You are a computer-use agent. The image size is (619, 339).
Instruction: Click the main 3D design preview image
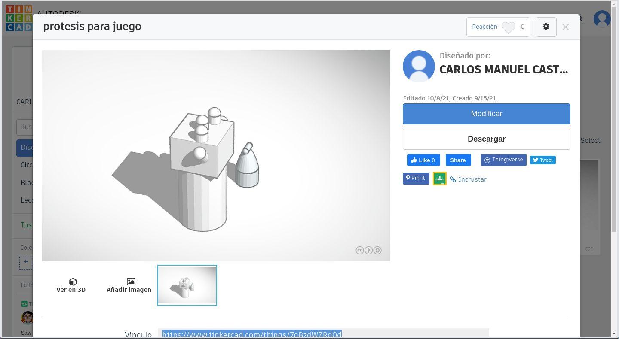pos(216,156)
